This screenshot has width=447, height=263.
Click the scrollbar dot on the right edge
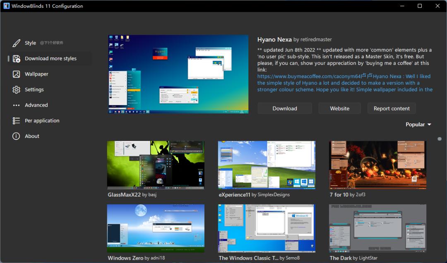tap(440, 139)
